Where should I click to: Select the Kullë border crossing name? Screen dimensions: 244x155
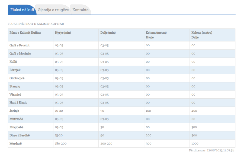[x=13, y=62]
